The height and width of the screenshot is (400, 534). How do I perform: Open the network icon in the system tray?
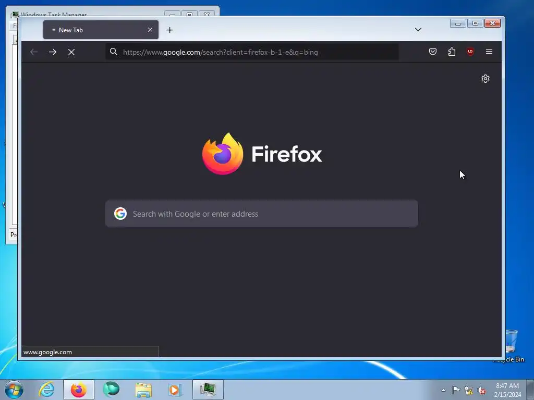[x=469, y=390]
